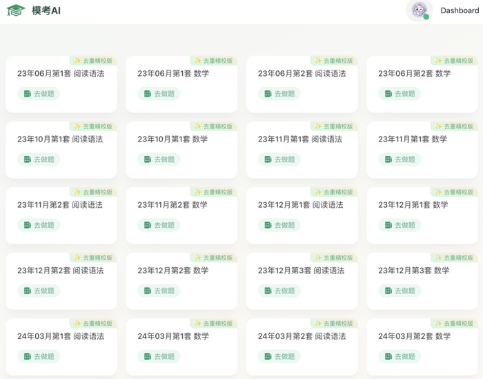Begin 23年12月第3套 数学 with 去做题
The width and height of the screenshot is (483, 379).
coord(400,291)
